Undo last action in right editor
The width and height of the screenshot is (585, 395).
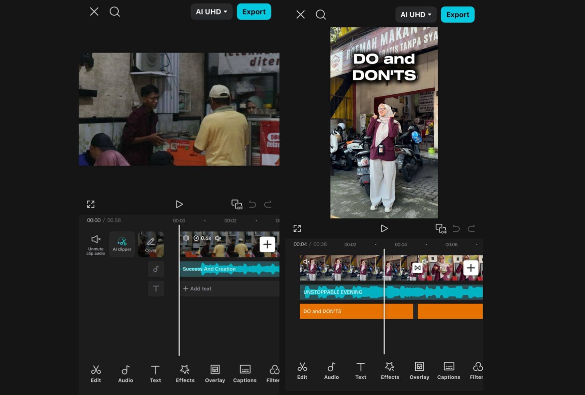(456, 229)
